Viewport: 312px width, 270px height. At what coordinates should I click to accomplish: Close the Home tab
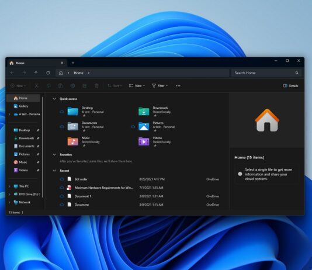click(x=62, y=63)
